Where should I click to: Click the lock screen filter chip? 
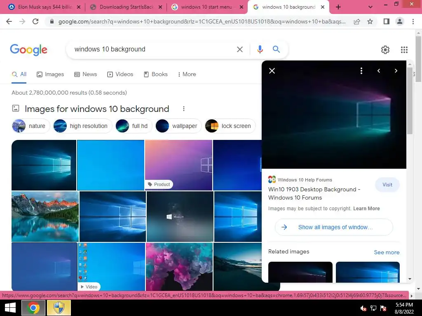[230, 126]
